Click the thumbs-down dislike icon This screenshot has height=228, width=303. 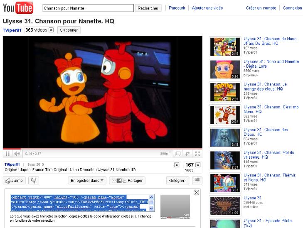(34, 181)
